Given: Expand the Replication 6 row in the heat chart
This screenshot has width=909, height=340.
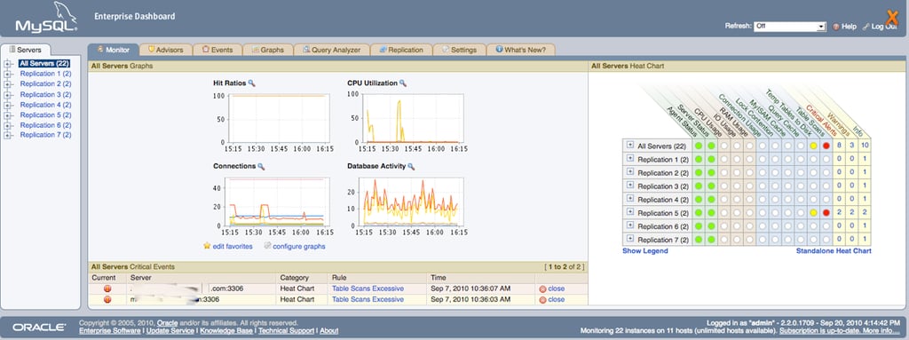Looking at the screenshot, I should [629, 225].
